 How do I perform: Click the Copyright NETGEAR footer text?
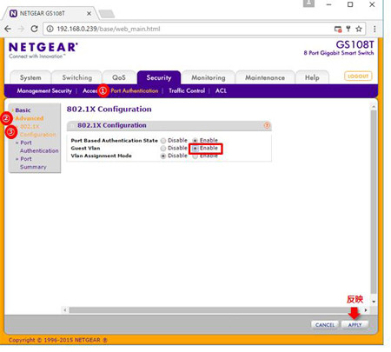tap(58, 340)
